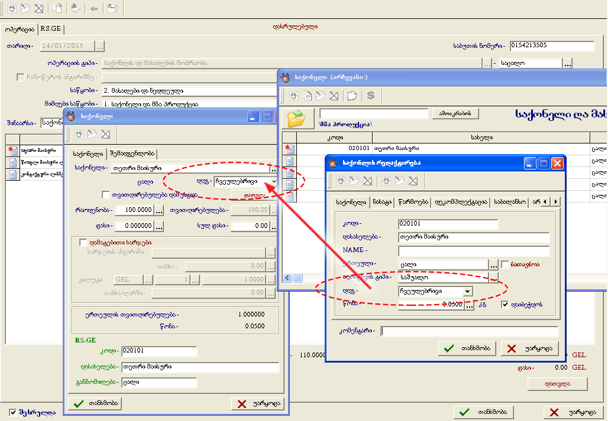Click the new icon in საქონელი window toolbar
Image resolution: width=608 pixels, height=421 pixels.
point(79,134)
